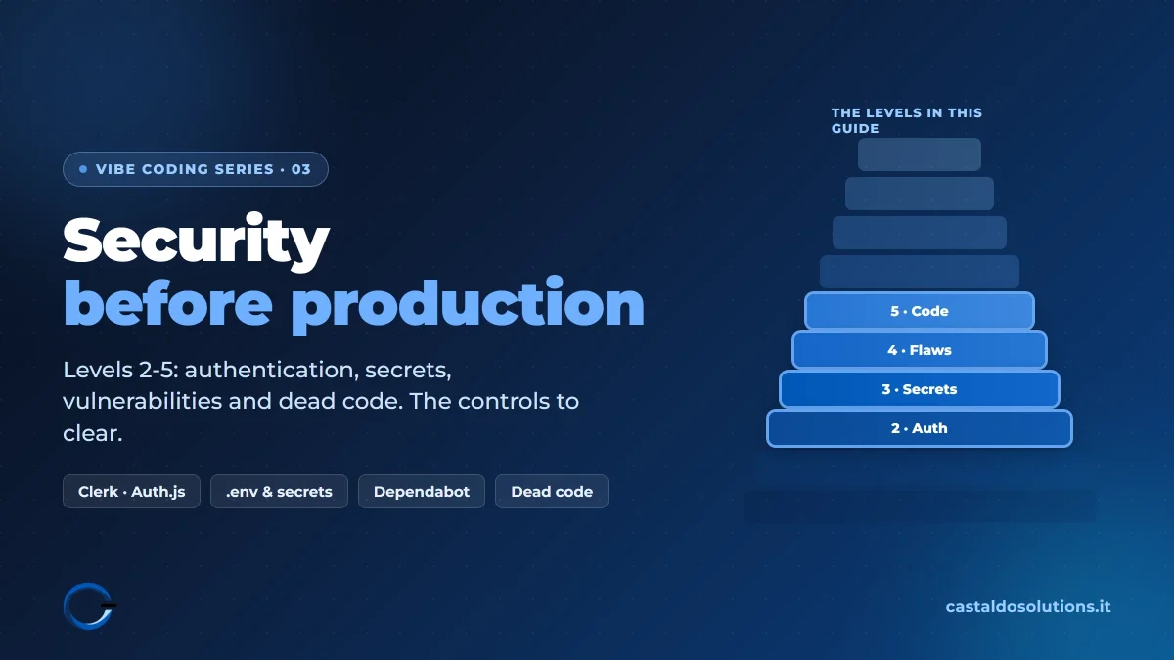Select the .env & secrets tag

(x=279, y=492)
